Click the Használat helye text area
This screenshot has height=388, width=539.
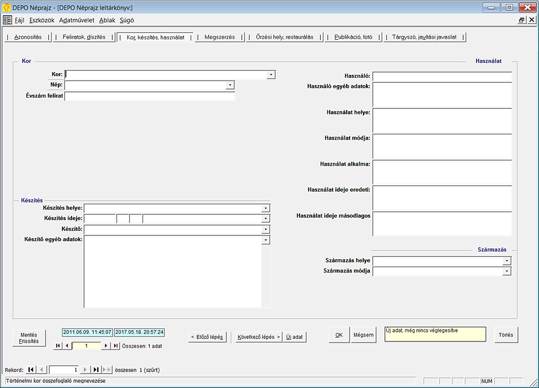coord(443,121)
